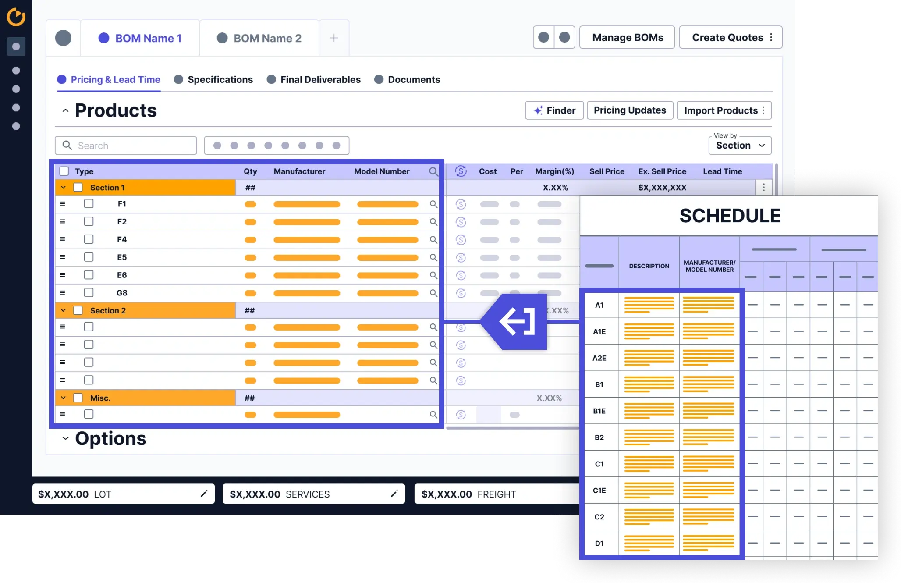Image resolution: width=901 pixels, height=583 pixels.
Task: Click the left toggle dot button beside Manage BOMs
Action: [544, 37]
